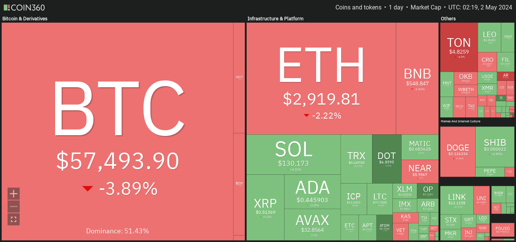Click the SHIB tile
This screenshot has height=242, width=516.
click(495, 147)
